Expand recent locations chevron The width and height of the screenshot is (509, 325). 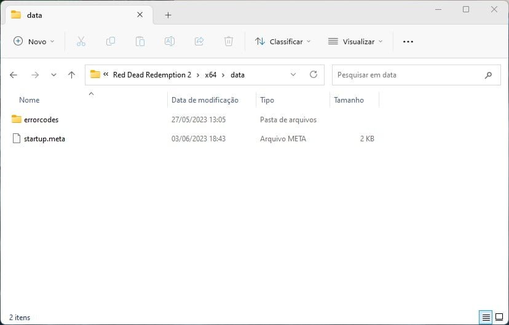(53, 75)
